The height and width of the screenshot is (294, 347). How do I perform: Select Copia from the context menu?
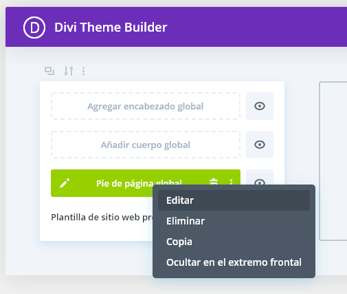[x=234, y=242]
